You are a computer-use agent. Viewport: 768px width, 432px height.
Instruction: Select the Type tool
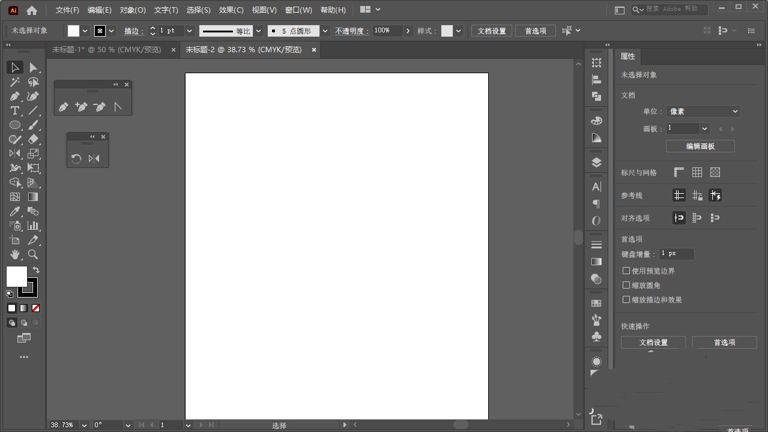tap(15, 110)
